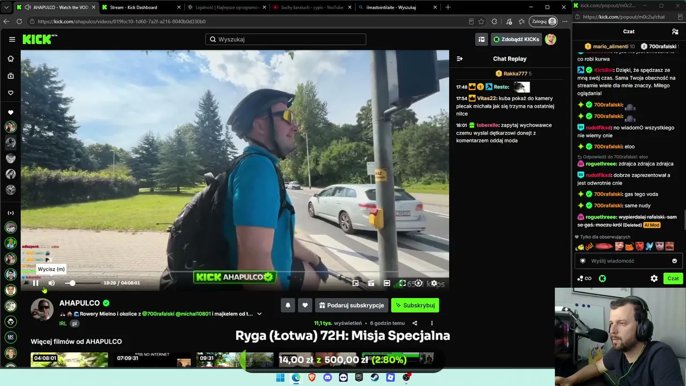Click Podaruj subskrypcje button
This screenshot has width=686, height=386.
(x=352, y=305)
